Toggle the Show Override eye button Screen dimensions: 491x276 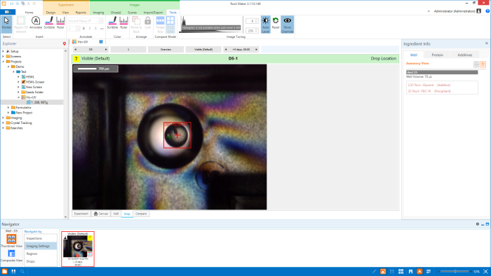point(287,25)
